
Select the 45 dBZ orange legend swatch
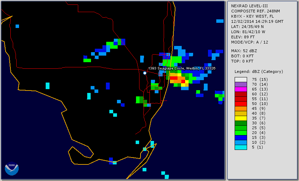tap(241, 108)
